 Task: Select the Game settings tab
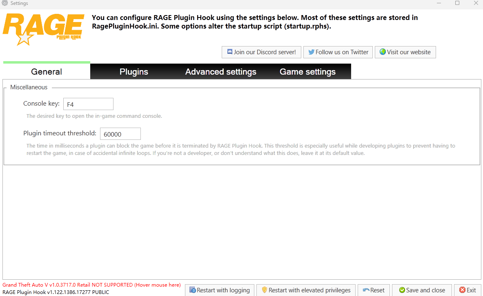pyautogui.click(x=307, y=72)
